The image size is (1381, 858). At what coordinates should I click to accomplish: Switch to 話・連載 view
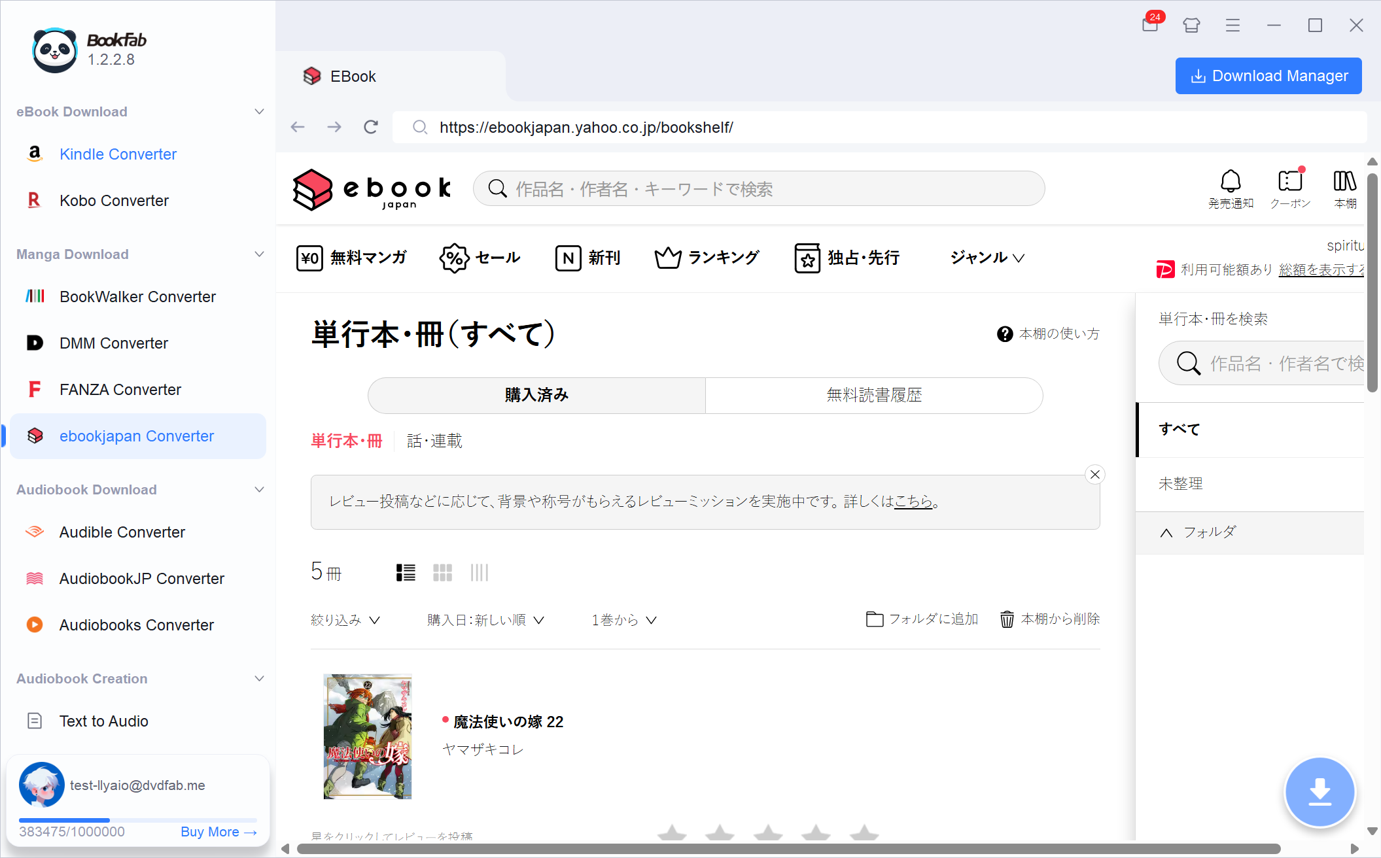[434, 440]
